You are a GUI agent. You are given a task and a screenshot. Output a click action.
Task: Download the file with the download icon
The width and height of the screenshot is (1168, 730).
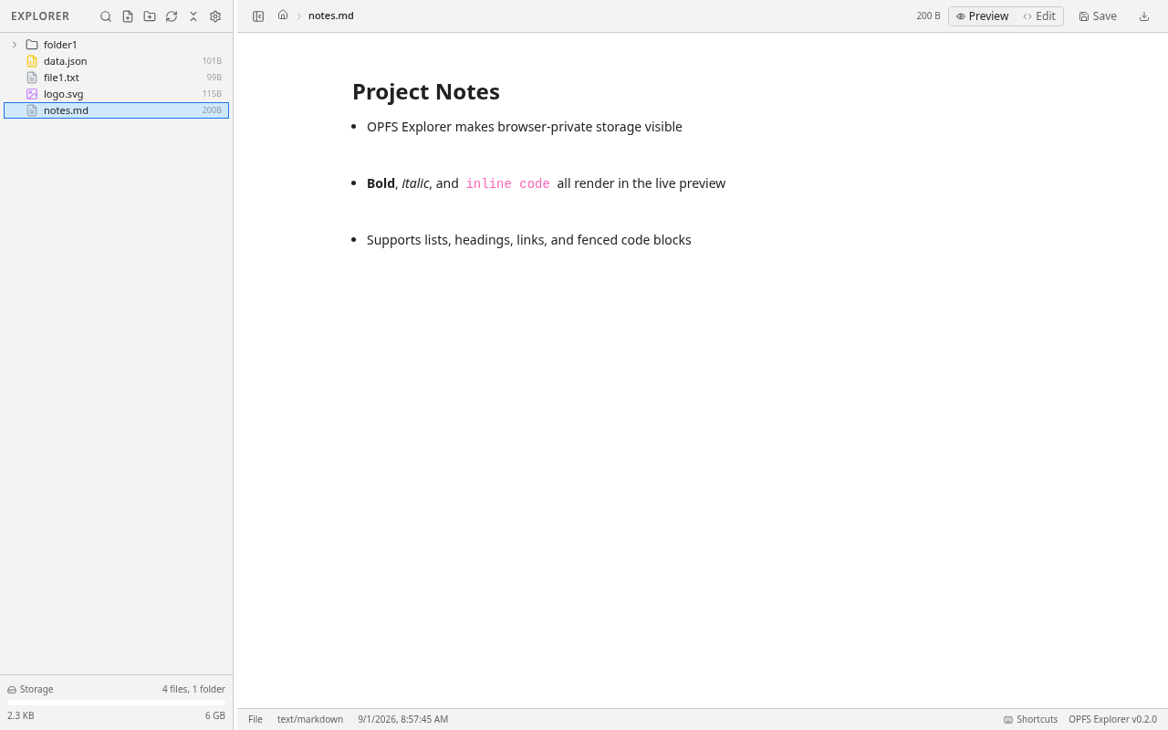click(1144, 16)
